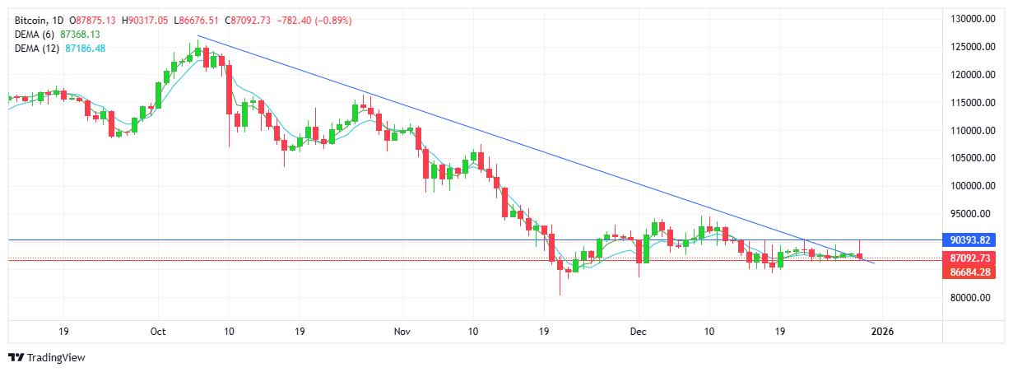This screenshot has width=1013, height=372.
Task: Click the Bitcoin, 1D symbol title
Action: coord(38,19)
